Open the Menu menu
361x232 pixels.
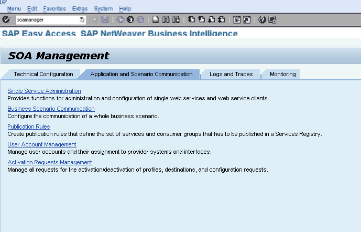click(x=14, y=8)
